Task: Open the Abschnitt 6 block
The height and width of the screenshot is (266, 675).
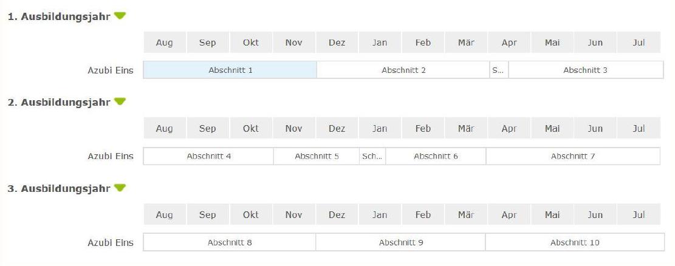Action: (x=436, y=156)
